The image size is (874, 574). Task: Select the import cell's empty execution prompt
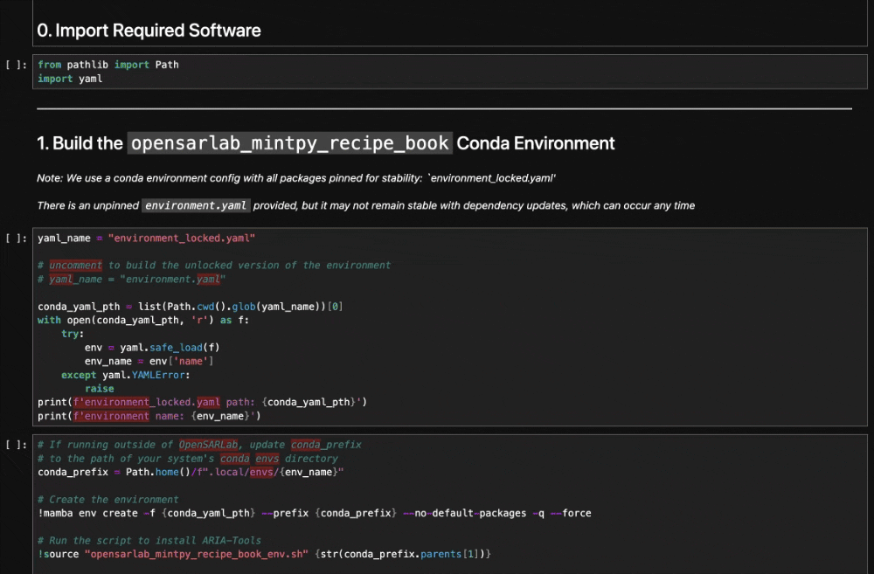tap(17, 65)
